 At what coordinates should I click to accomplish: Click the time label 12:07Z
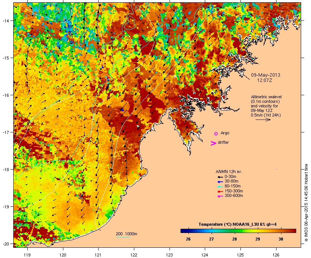point(265,80)
